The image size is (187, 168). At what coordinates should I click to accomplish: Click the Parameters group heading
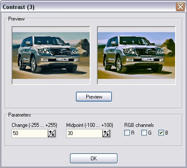20,115
